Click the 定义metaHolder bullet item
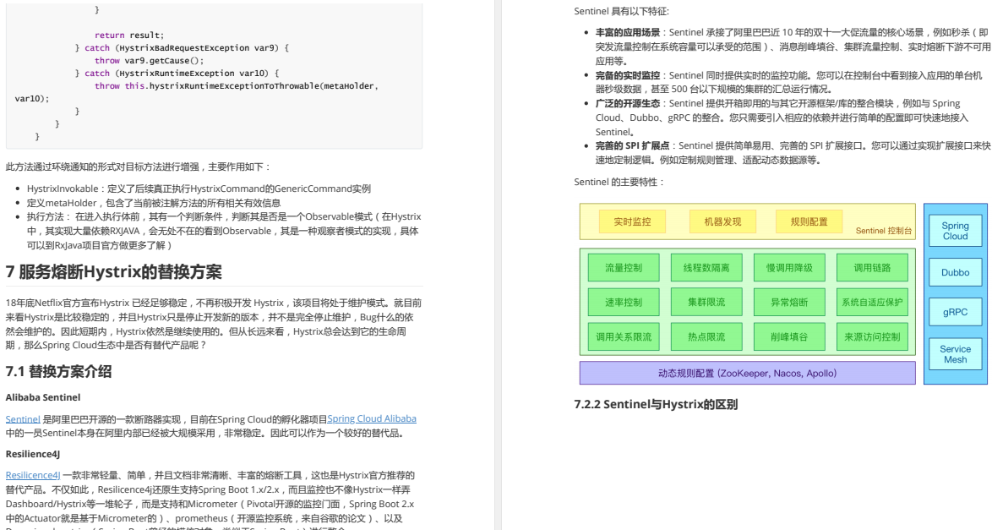The width and height of the screenshot is (992, 530). tap(154, 203)
